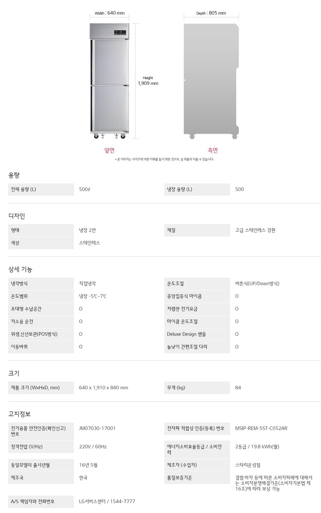Image resolution: width=321 pixels, height=513 pixels.
Task: Click the Width 640 mm dimension label
Action: click(x=109, y=13)
